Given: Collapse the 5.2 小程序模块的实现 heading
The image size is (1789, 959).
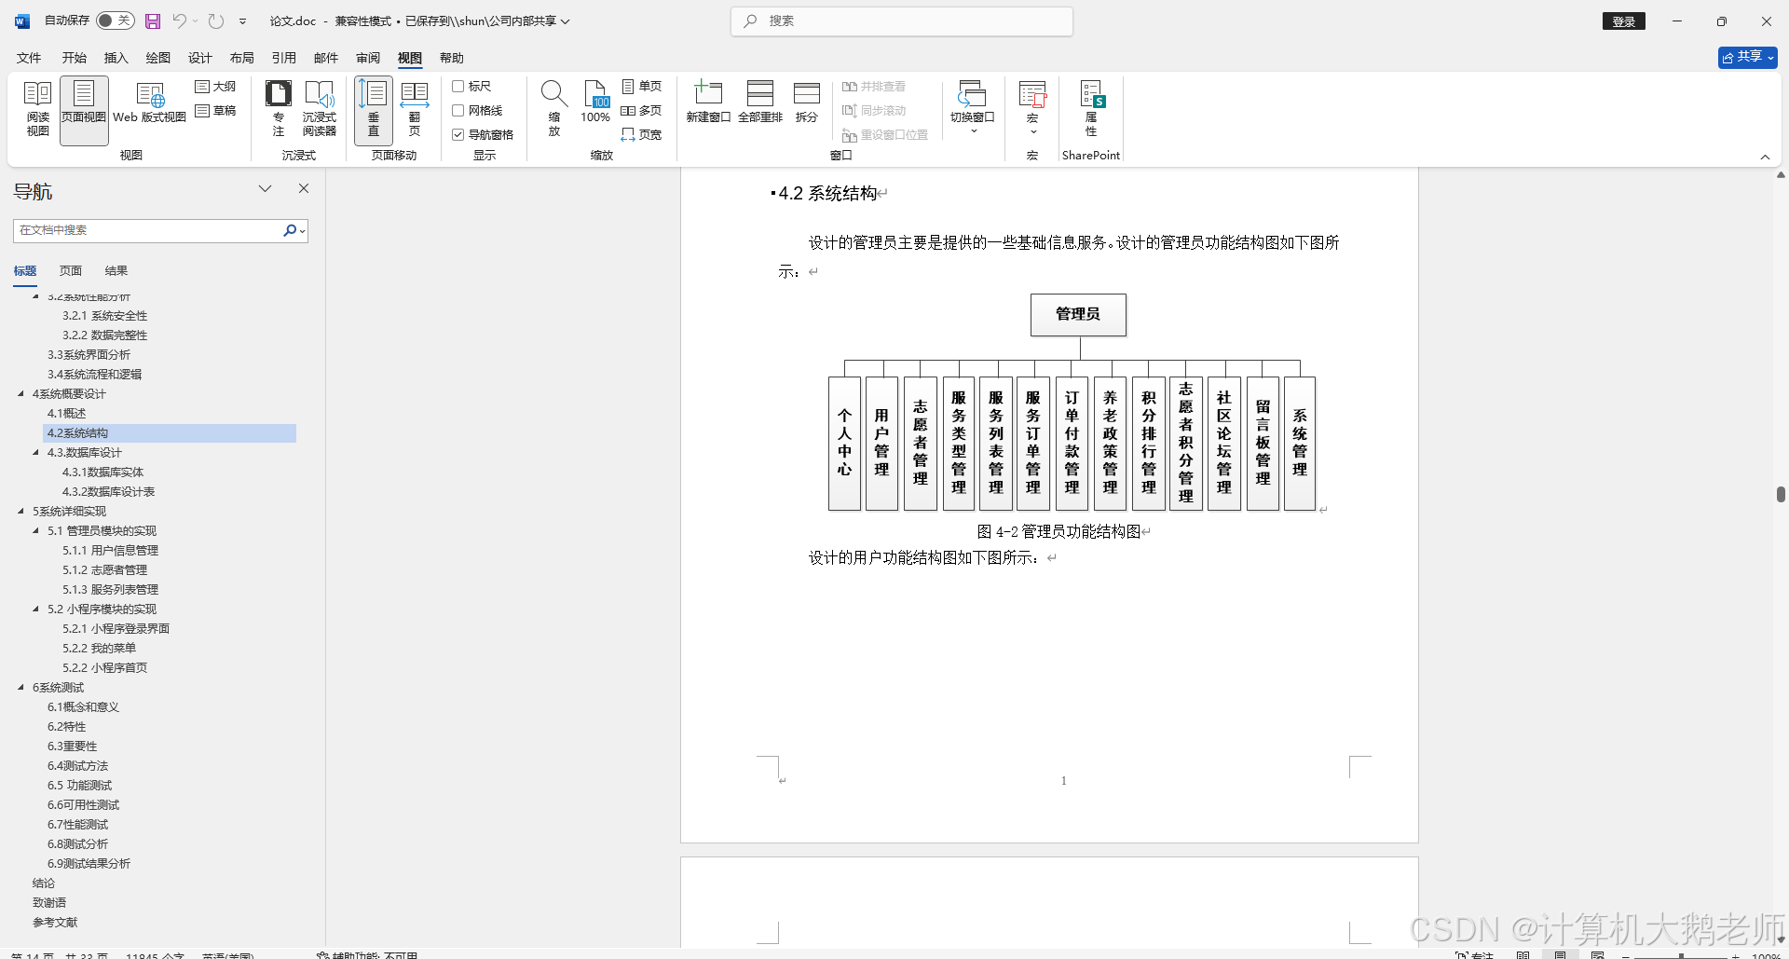Looking at the screenshot, I should pyautogui.click(x=36, y=609).
